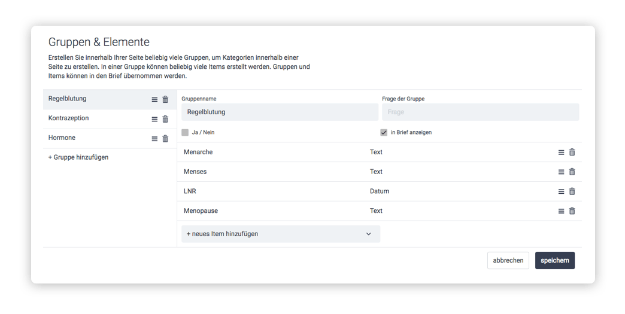Enable the Ja / Nein checkbox

(185, 133)
